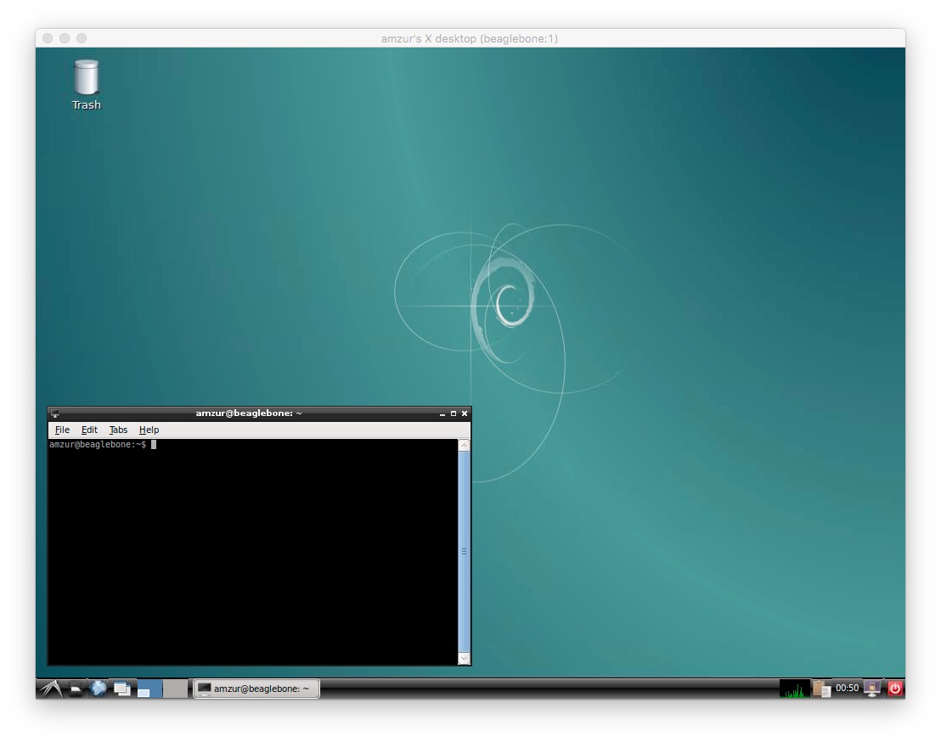The height and width of the screenshot is (742, 941).
Task: Select the amzur@beaglebone taskbar button
Action: pos(256,689)
